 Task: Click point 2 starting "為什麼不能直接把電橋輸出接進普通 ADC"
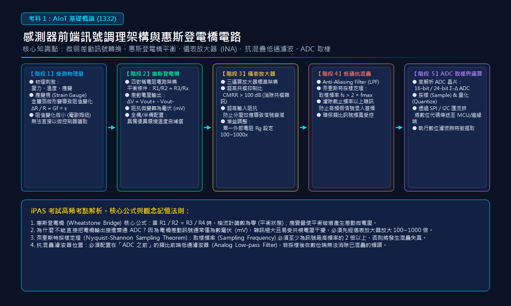(232, 230)
